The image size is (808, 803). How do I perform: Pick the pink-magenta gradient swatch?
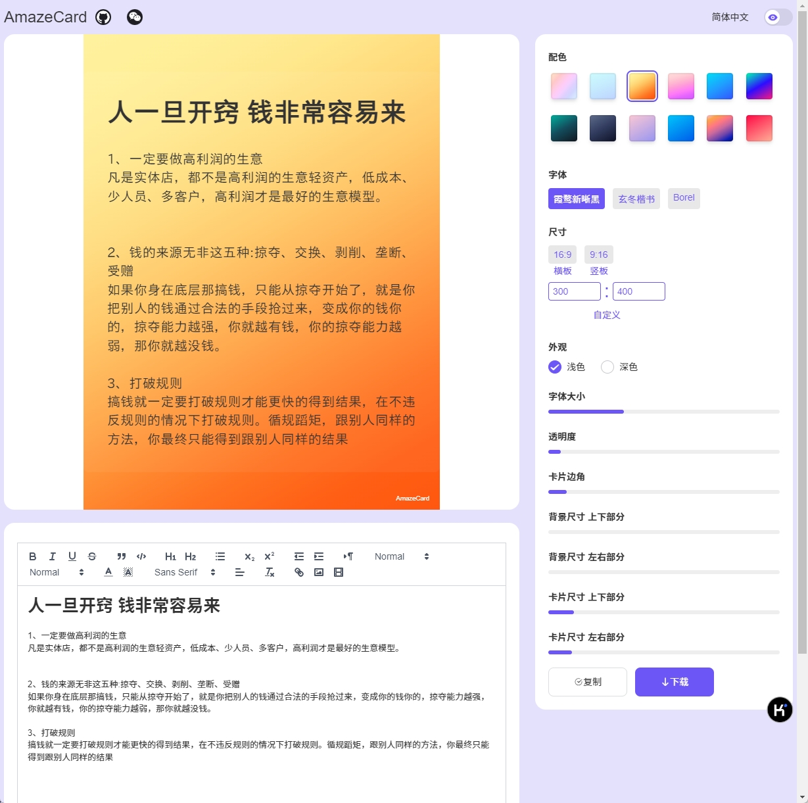681,86
